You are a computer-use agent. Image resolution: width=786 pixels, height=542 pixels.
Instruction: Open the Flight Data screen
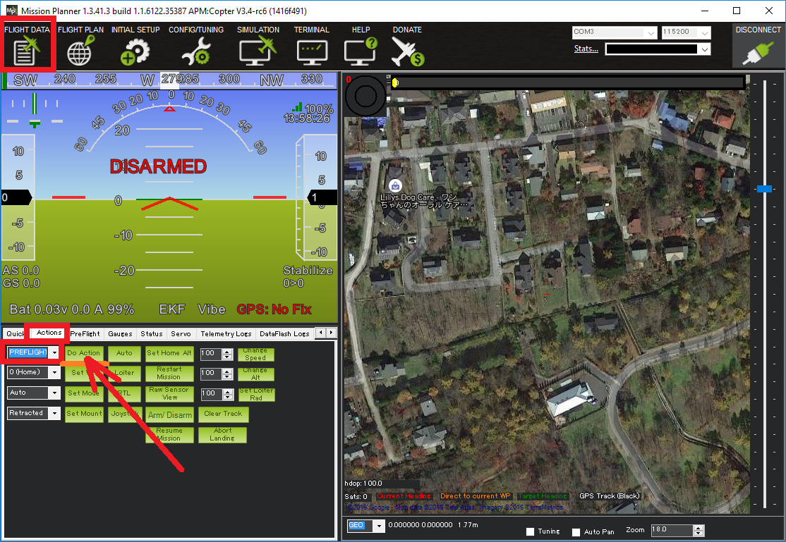click(x=28, y=51)
